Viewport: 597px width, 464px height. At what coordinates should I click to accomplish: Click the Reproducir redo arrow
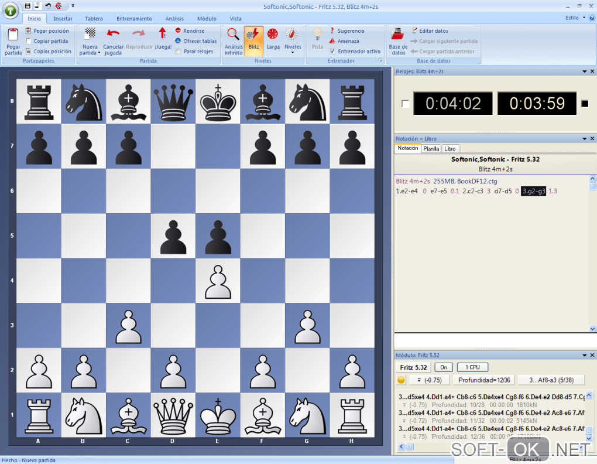(x=139, y=35)
